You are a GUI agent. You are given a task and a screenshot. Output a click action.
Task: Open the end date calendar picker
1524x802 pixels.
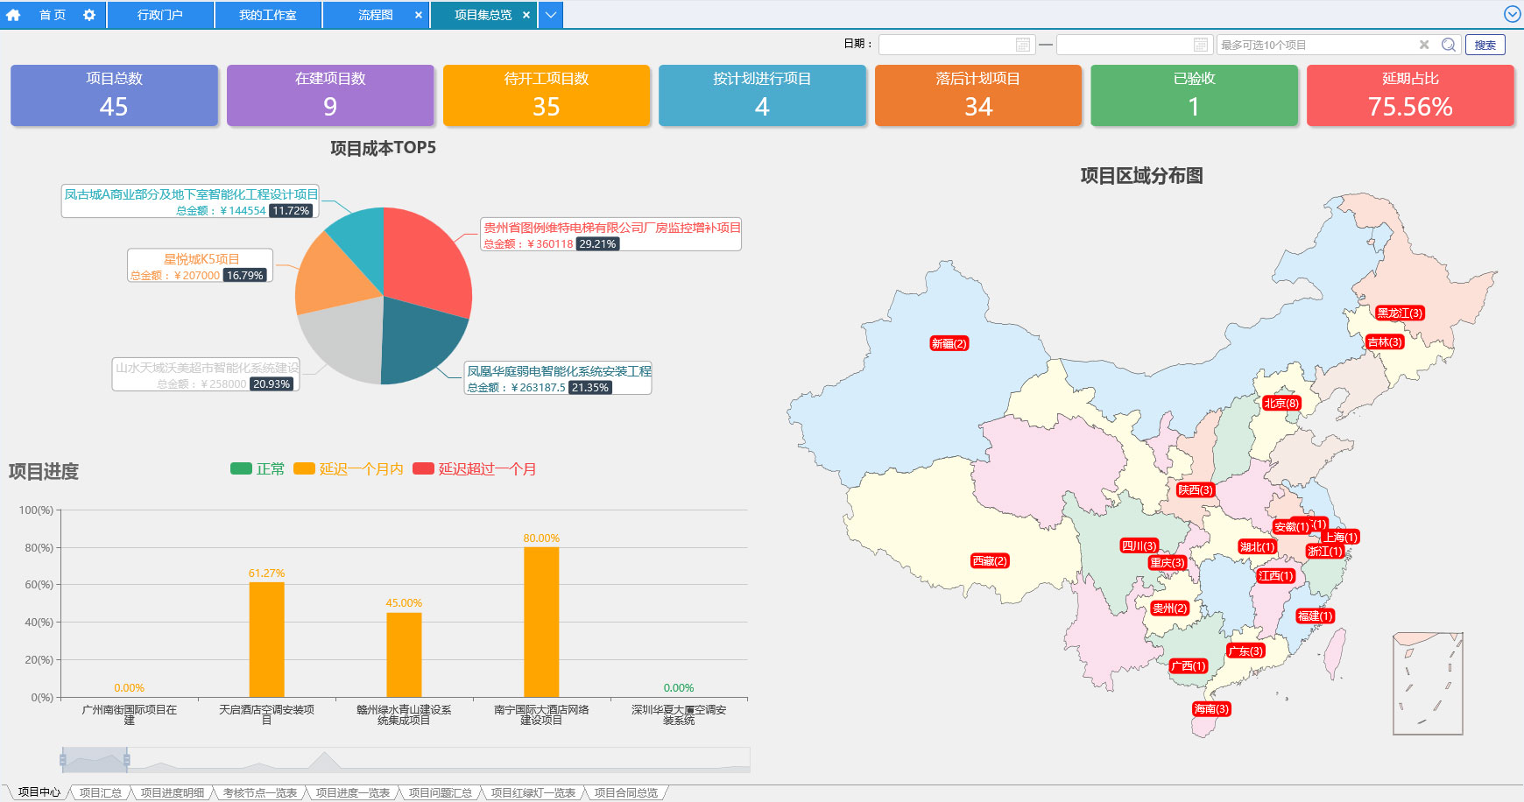click(x=1200, y=45)
